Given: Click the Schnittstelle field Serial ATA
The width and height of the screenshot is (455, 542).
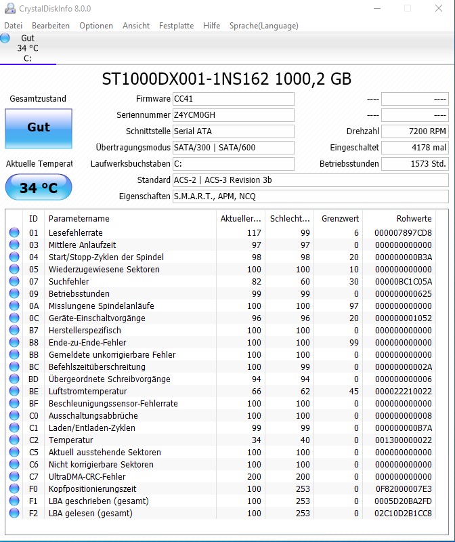Looking at the screenshot, I should pos(234,131).
